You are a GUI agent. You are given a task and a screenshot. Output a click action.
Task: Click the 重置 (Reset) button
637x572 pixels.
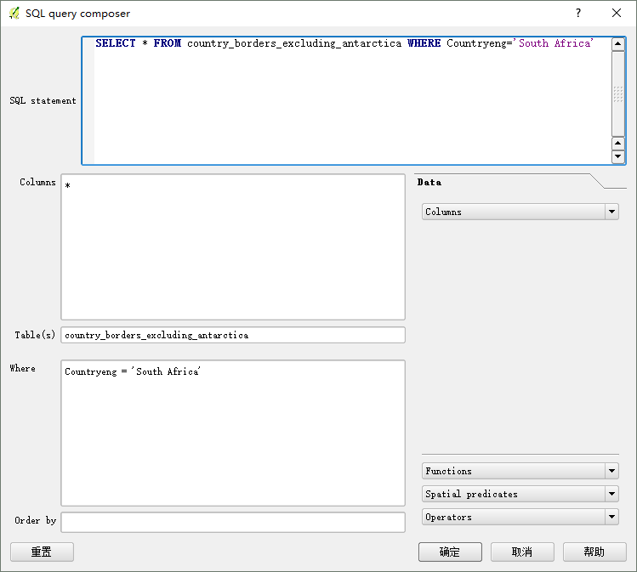pyautogui.click(x=42, y=552)
